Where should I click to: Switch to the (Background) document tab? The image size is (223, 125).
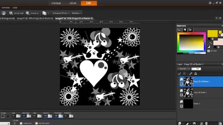pyautogui.click(x=7, y=18)
